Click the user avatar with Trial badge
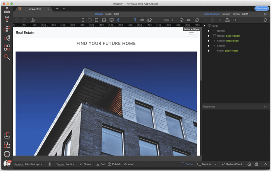This screenshot has height=171, width=271. pos(7,163)
